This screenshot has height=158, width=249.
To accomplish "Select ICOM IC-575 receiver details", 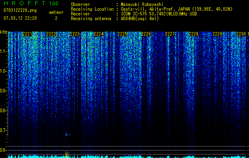I will point(159,14).
